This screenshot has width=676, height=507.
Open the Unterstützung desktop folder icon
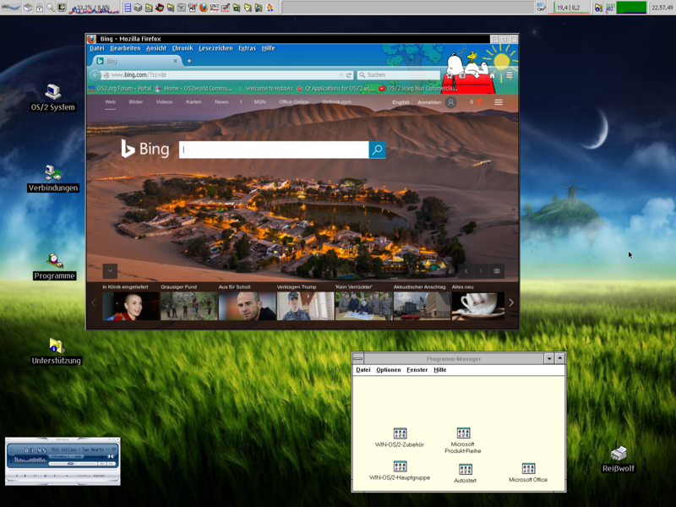coord(56,352)
